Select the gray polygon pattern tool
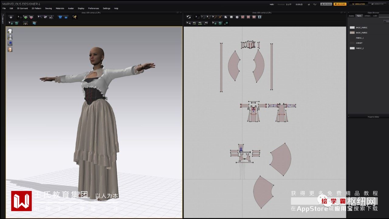This screenshot has height=219, width=389. coord(226,17)
